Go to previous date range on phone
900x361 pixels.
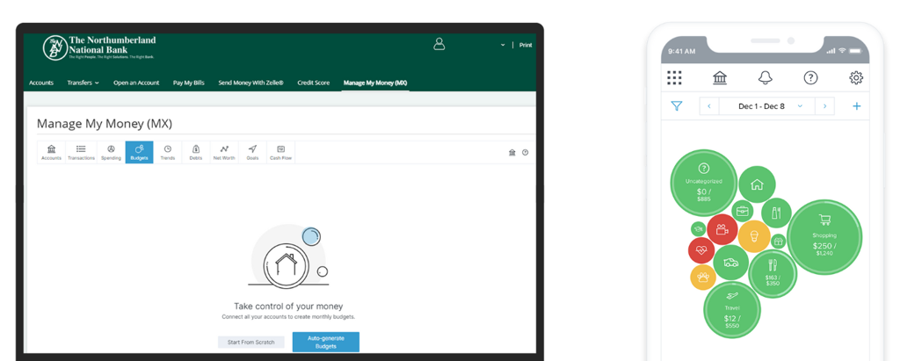pos(709,106)
